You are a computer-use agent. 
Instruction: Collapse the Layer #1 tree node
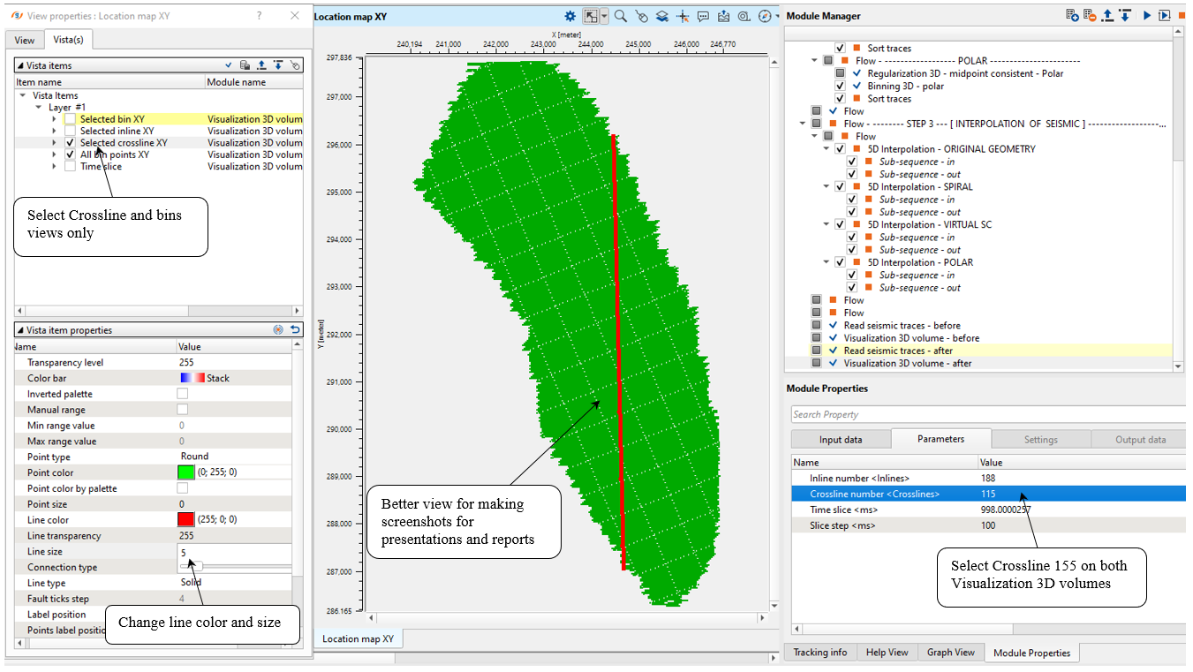coord(39,107)
